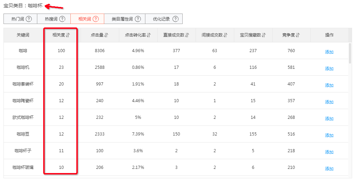
Task: Click click-count value 2333
Action: coord(100,134)
